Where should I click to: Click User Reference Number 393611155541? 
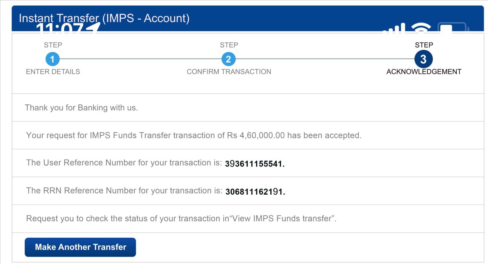pyautogui.click(x=255, y=164)
